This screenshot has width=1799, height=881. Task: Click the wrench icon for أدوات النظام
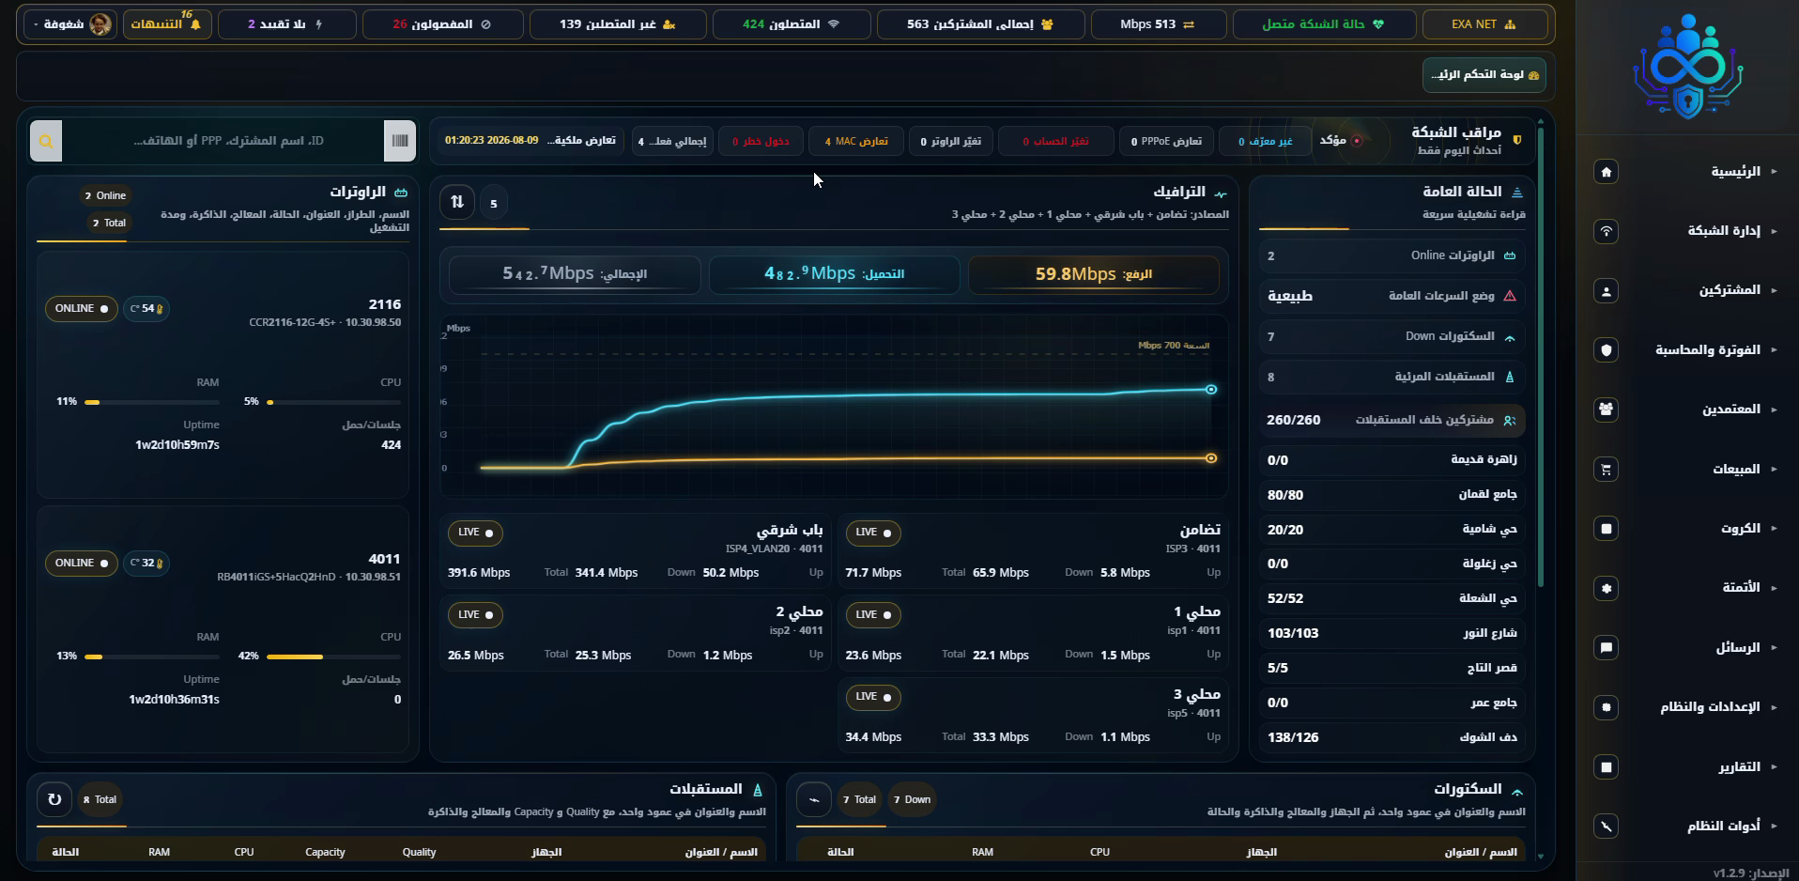click(x=1606, y=826)
